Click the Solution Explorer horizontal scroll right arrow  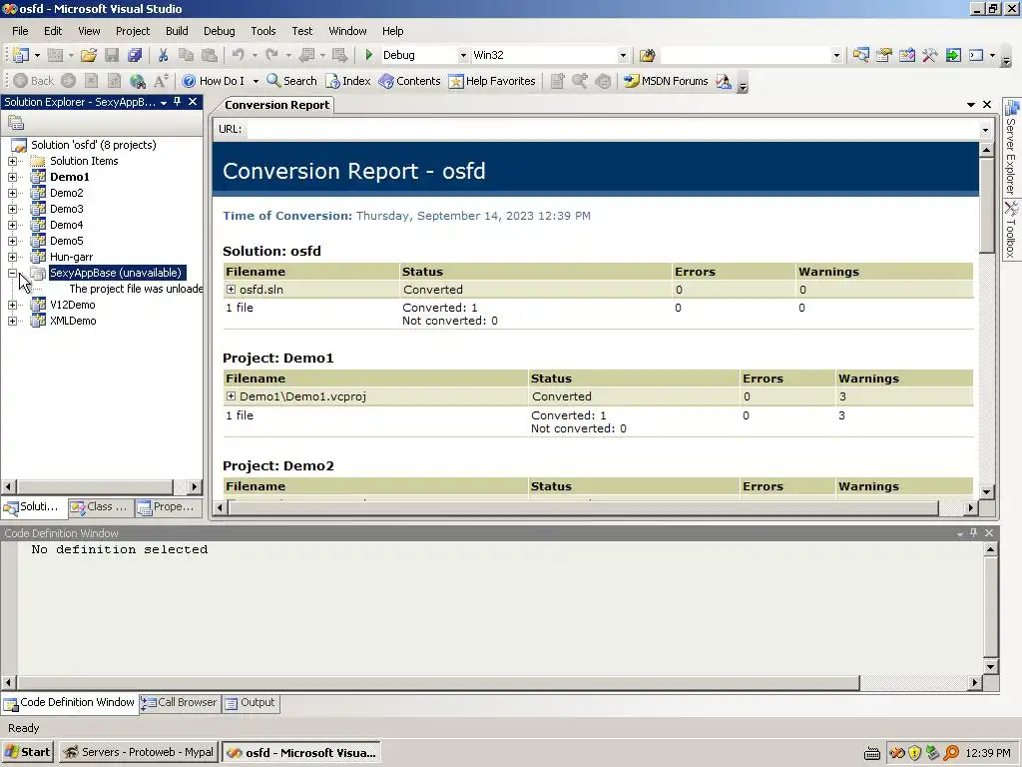(194, 486)
